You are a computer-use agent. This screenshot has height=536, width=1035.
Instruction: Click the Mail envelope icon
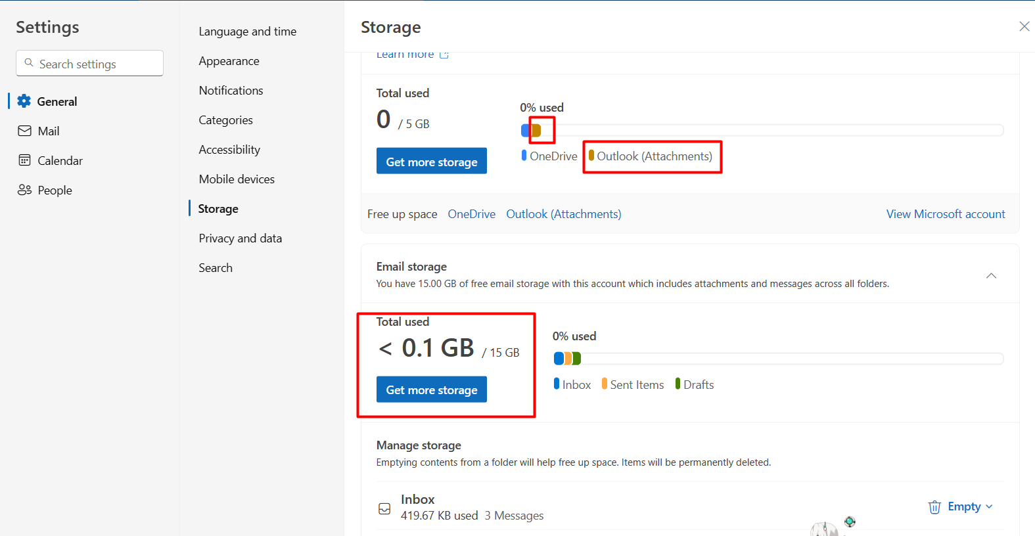pos(24,131)
